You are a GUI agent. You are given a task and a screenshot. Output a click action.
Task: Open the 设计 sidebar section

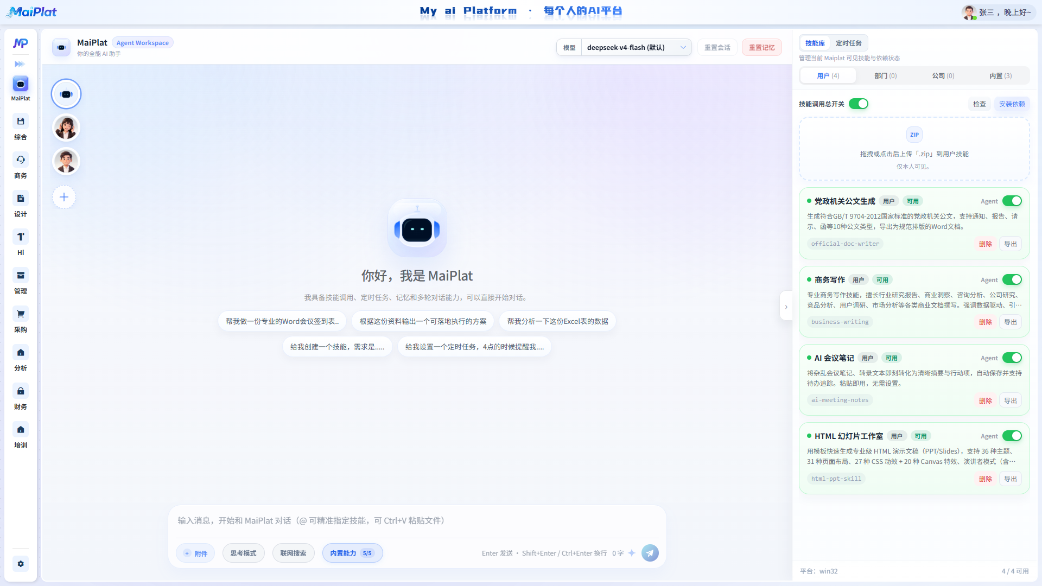tap(21, 205)
